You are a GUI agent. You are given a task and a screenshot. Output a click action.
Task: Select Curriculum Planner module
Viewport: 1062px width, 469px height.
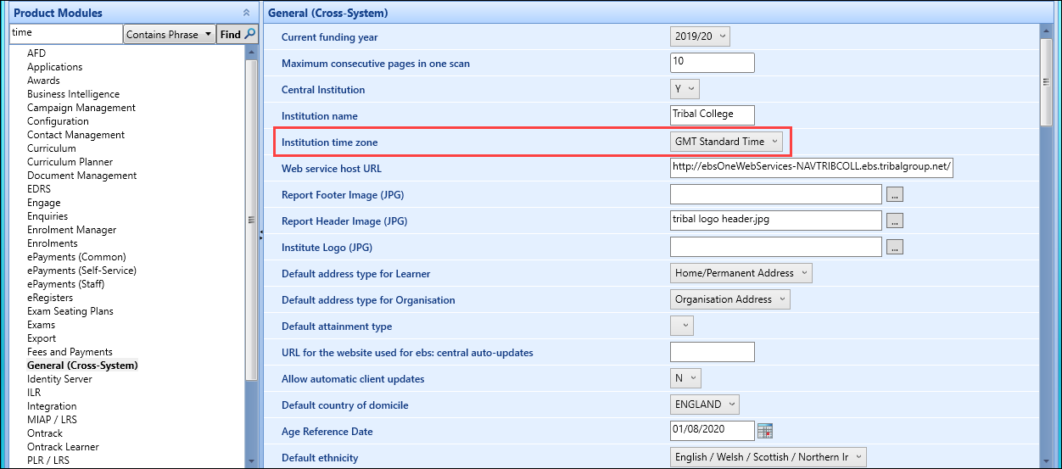tap(70, 162)
